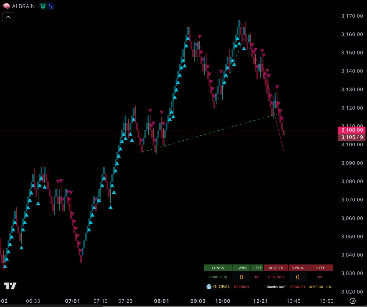367x307 pixels.
Task: Click the 3,070.00 price axis label
Action: tap(352, 200)
